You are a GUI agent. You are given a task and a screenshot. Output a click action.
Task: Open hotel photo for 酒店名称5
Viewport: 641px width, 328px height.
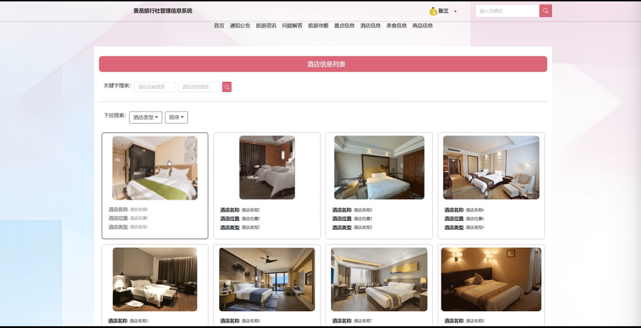point(155,279)
